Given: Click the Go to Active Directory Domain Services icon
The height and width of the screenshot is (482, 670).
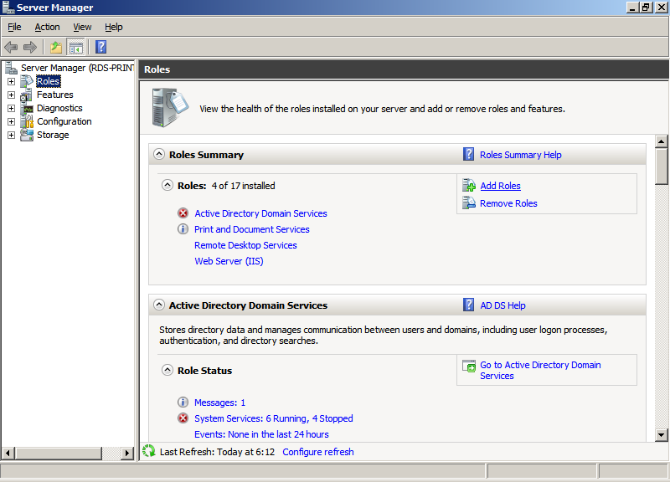Looking at the screenshot, I should coord(469,367).
